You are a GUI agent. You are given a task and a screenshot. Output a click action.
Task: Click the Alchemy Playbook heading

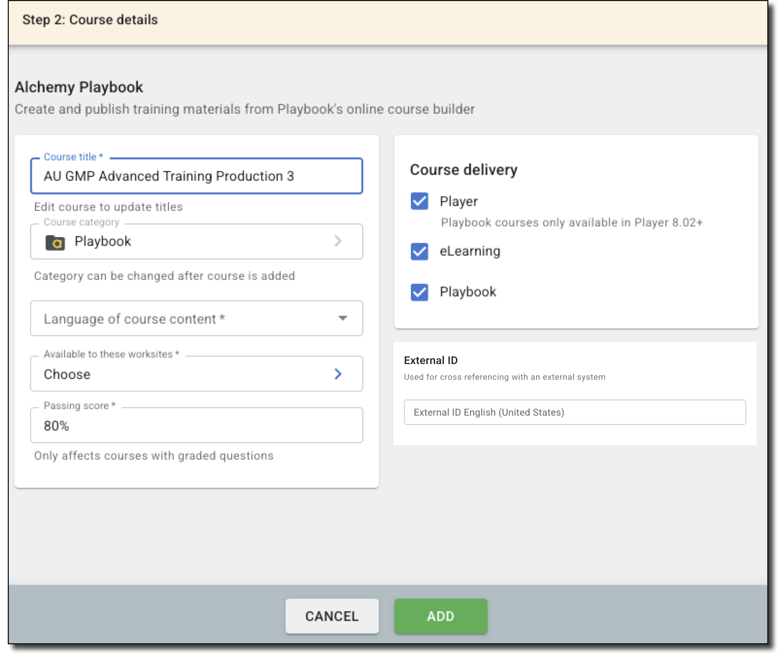(x=79, y=87)
